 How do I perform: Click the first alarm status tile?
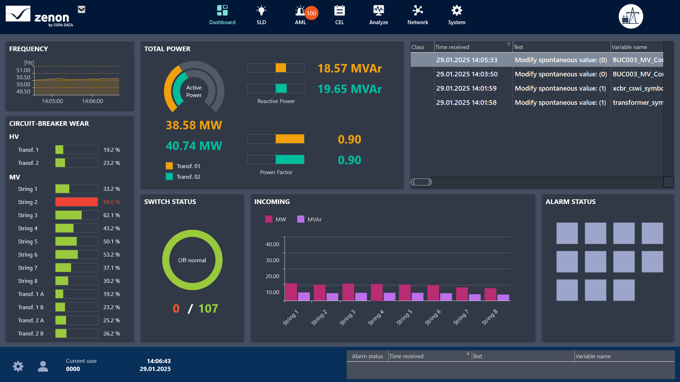tap(567, 233)
